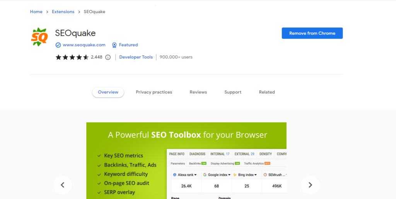Click the Featured link
This screenshot has height=199, width=396.
pyautogui.click(x=128, y=45)
